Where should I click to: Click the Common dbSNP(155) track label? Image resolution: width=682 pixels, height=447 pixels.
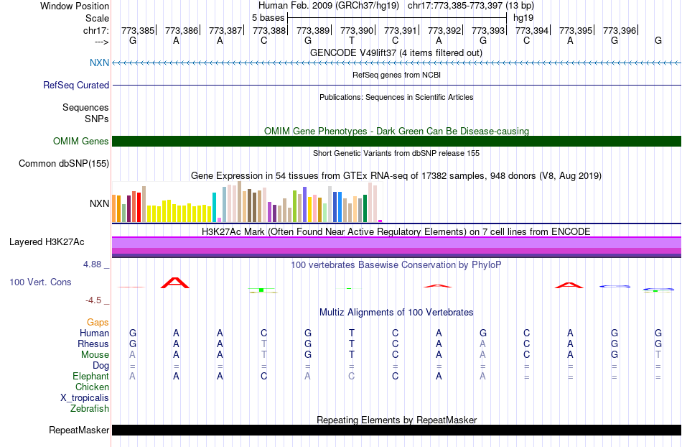(64, 163)
